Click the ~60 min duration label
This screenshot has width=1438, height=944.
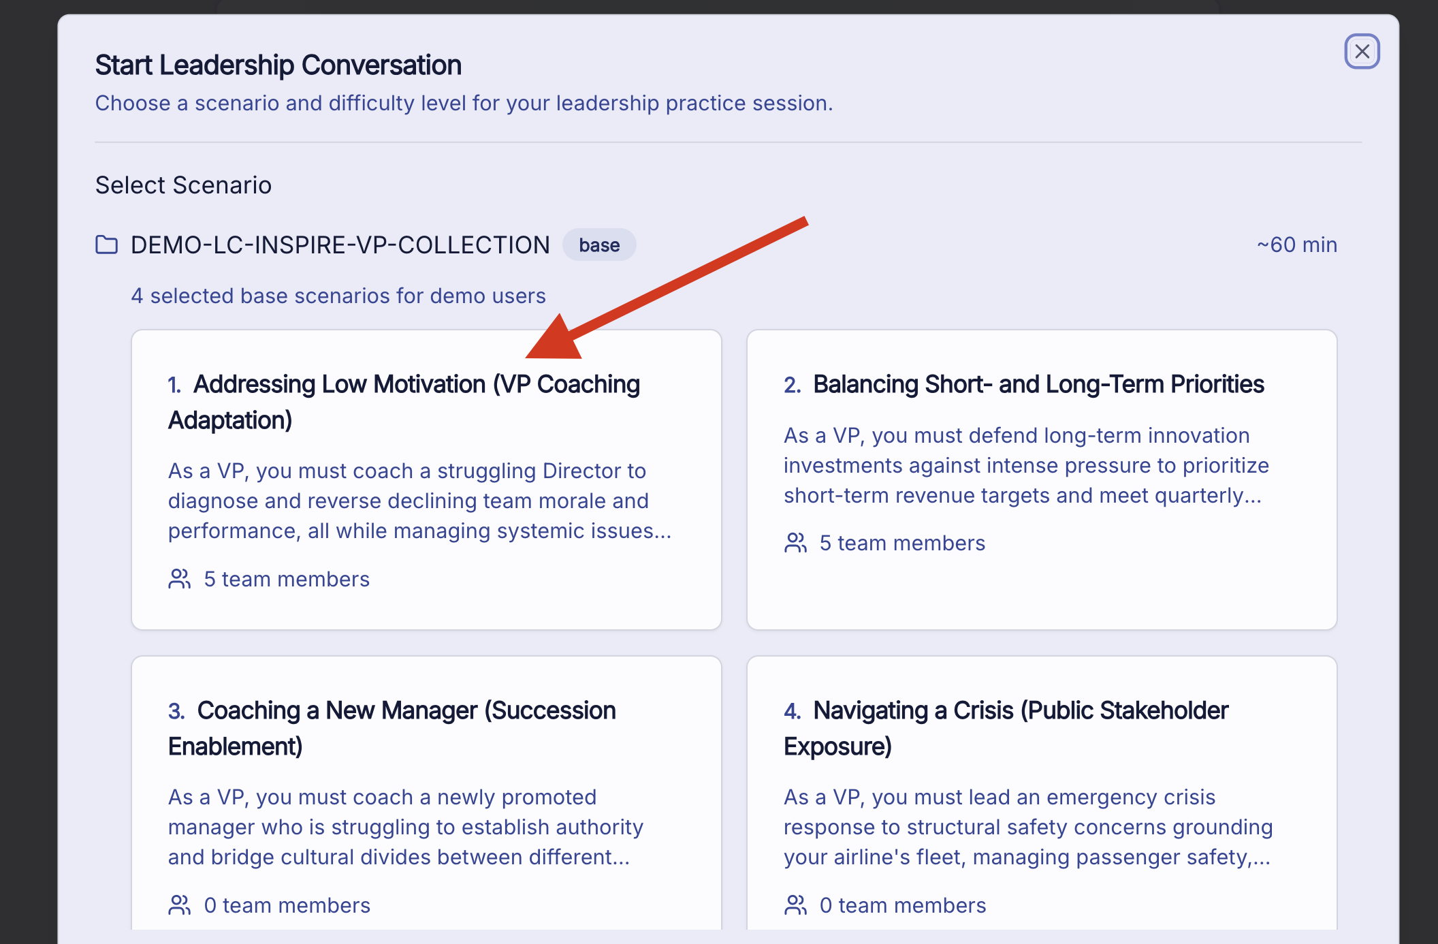(x=1296, y=245)
